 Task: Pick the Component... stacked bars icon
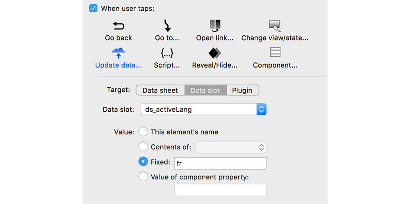275,52
